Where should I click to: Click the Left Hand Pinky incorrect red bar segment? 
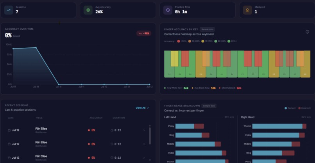[199, 126]
